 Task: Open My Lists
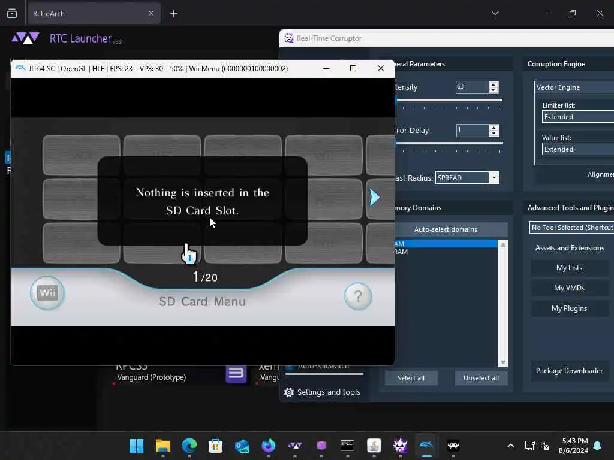point(570,268)
